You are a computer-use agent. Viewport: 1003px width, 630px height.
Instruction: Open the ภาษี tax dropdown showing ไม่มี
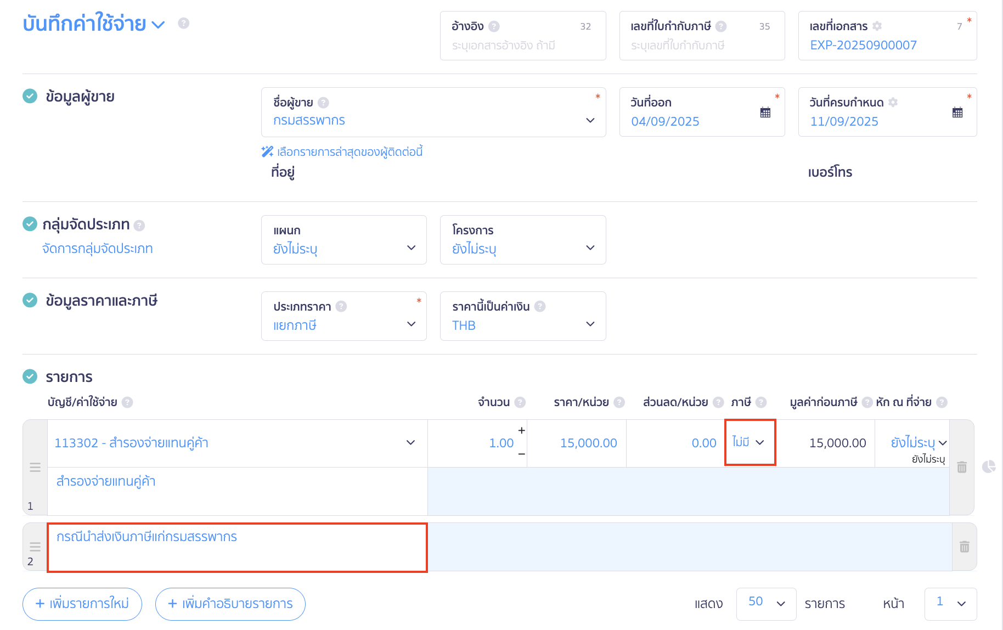(x=749, y=442)
